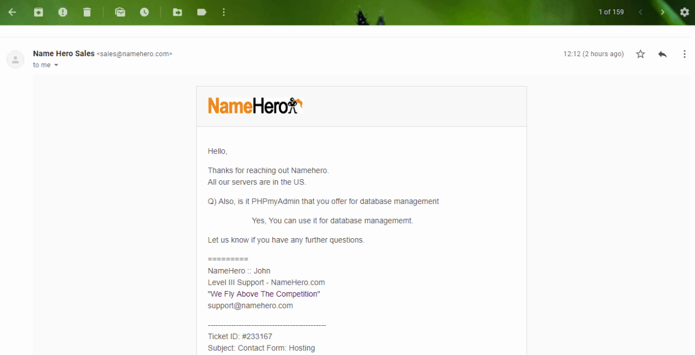
Task: Click the NameHero logo image
Action: pyautogui.click(x=255, y=106)
